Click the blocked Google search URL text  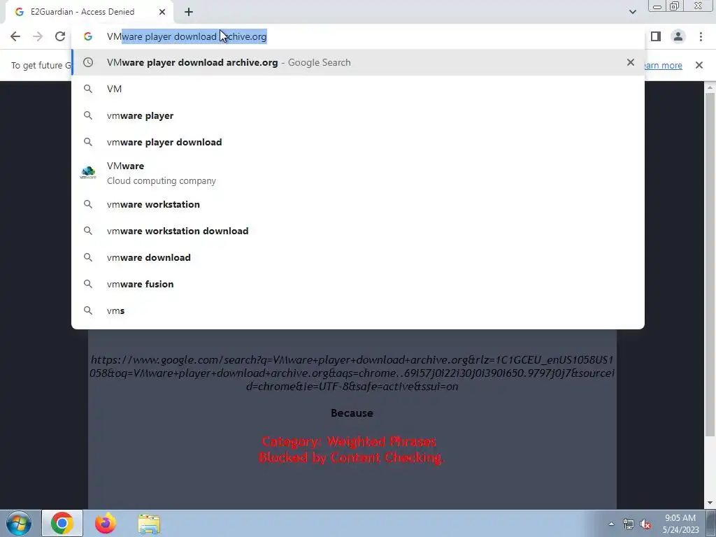pos(352,373)
